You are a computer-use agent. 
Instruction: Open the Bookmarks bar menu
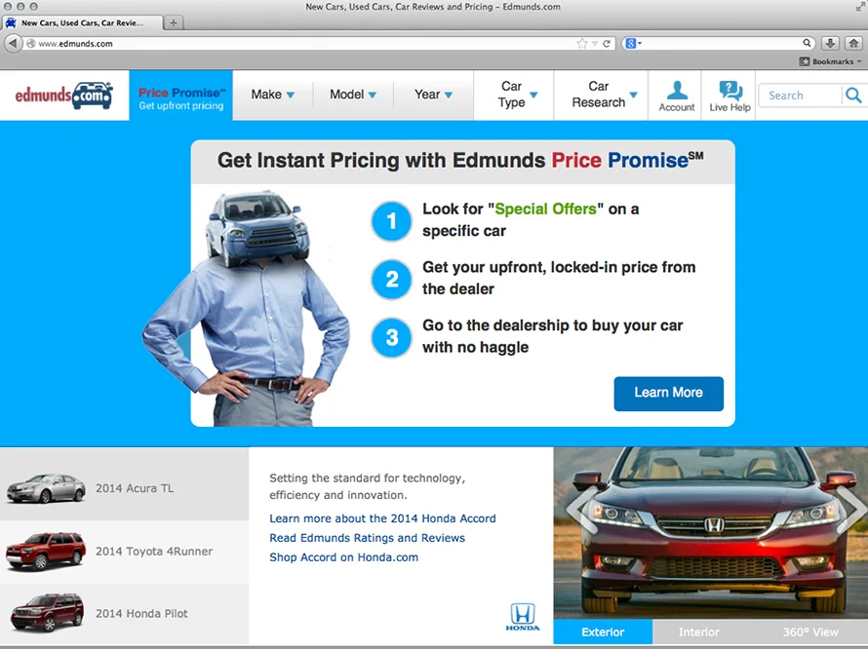click(828, 60)
